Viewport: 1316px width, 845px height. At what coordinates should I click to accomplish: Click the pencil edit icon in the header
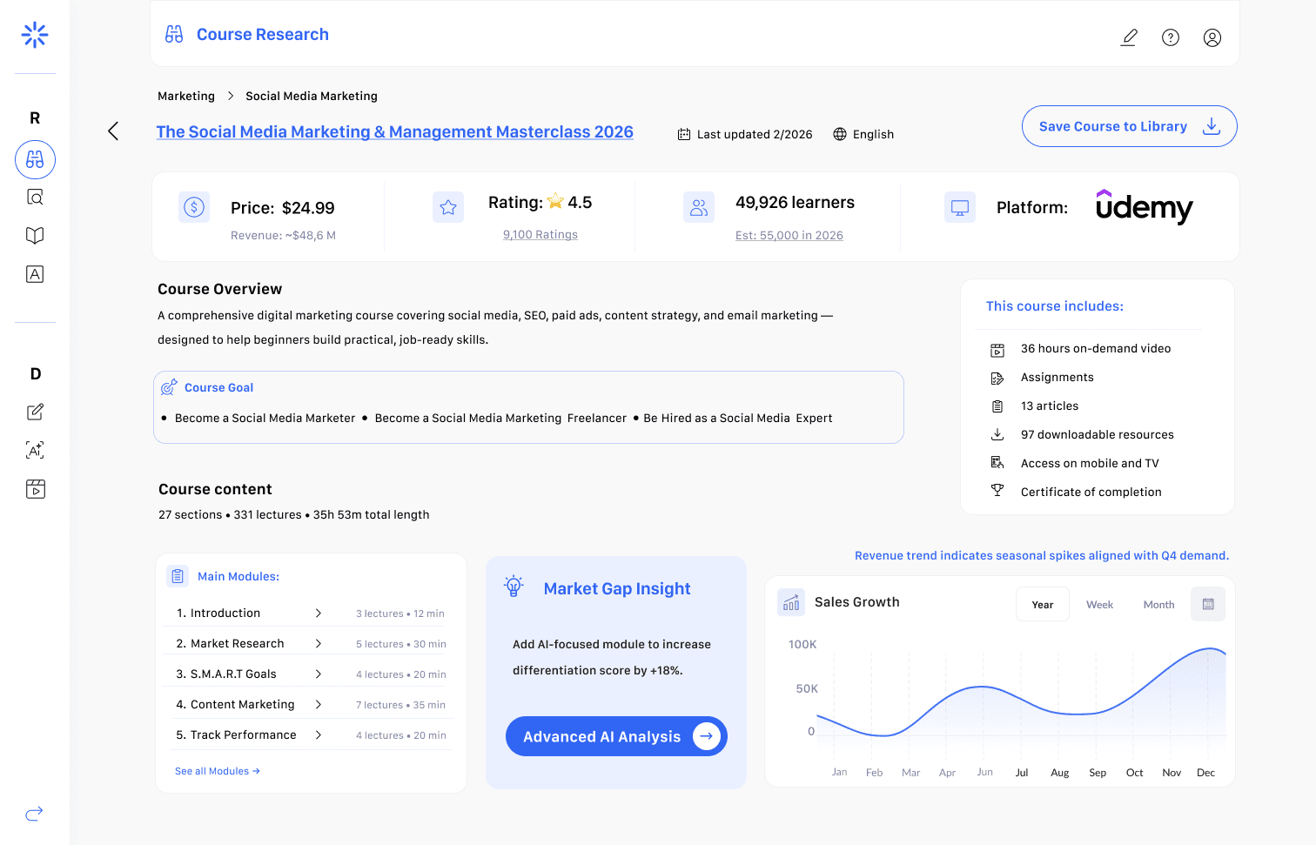pyautogui.click(x=1129, y=37)
